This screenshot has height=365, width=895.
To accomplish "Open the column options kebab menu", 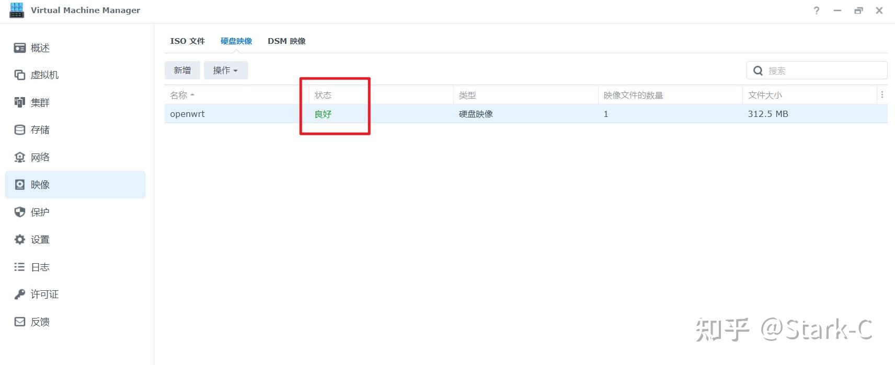I will 882,95.
